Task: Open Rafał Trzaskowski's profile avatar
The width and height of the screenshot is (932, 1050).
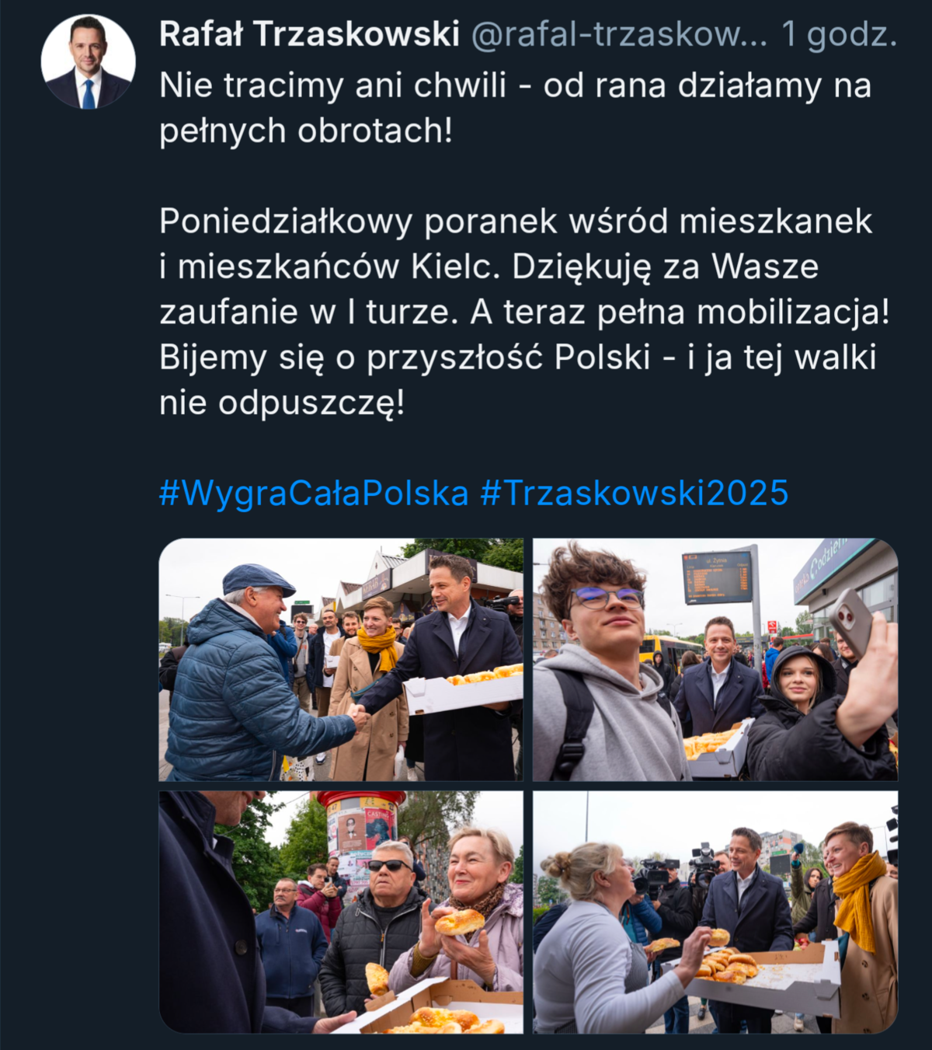Action: pos(88,61)
